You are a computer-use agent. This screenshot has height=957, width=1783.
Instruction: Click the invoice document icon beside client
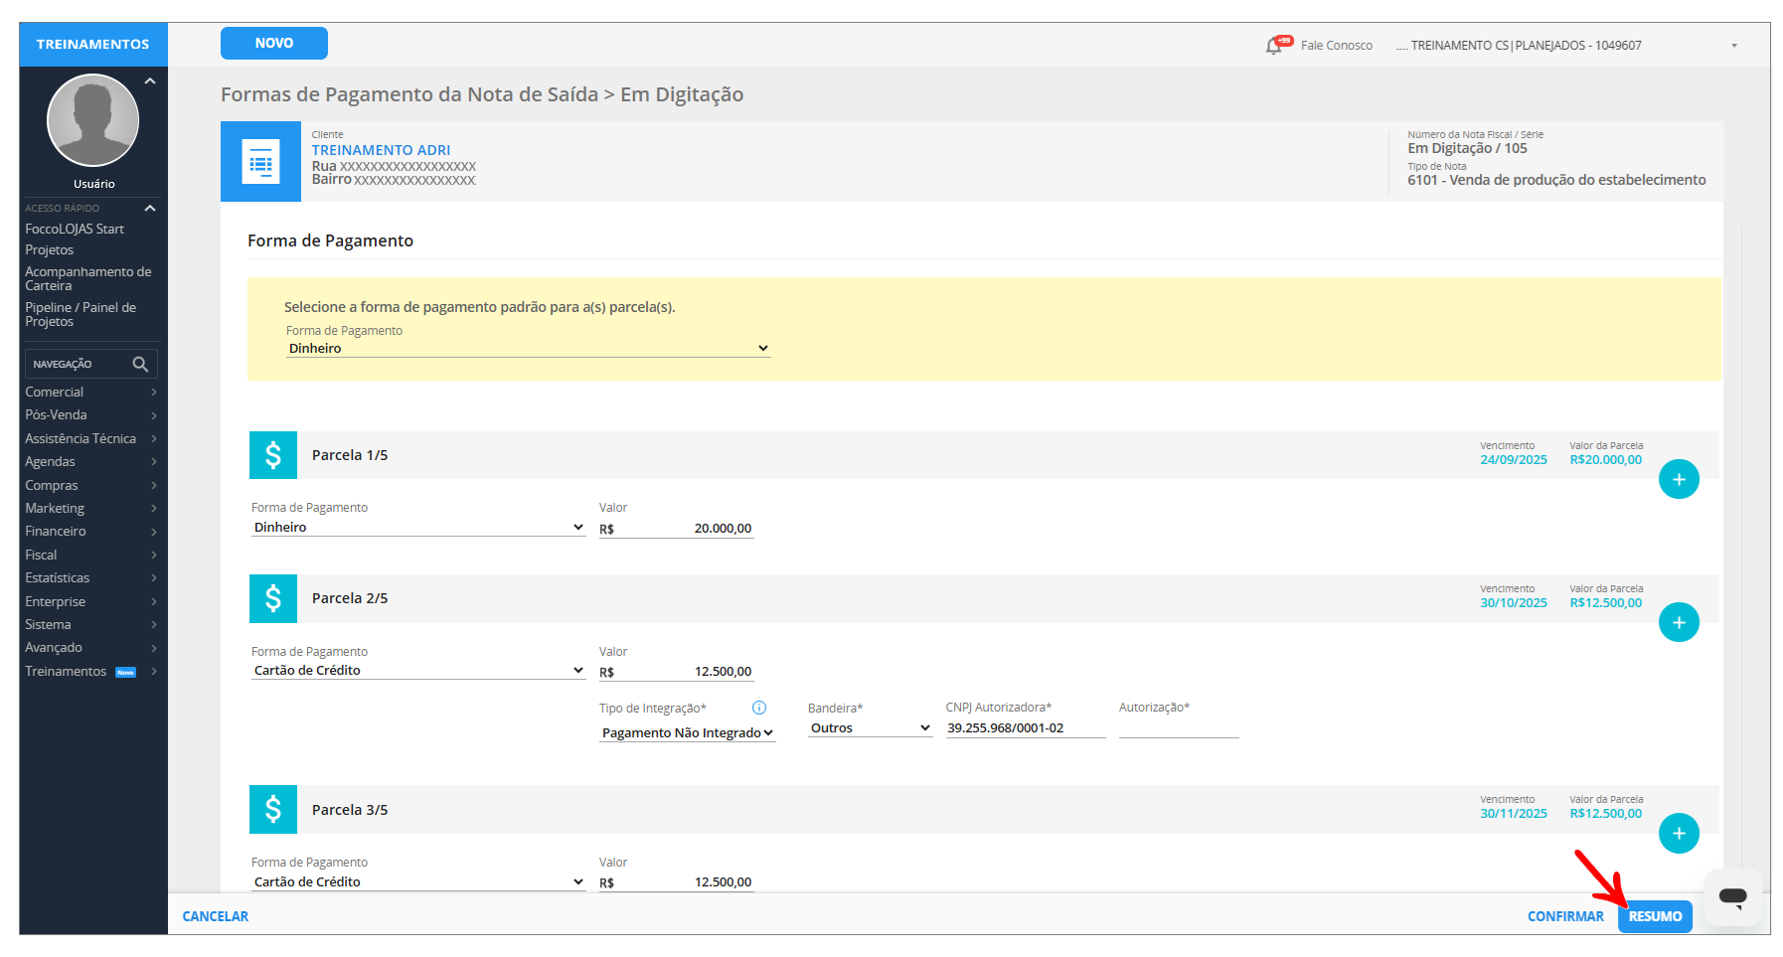260,162
